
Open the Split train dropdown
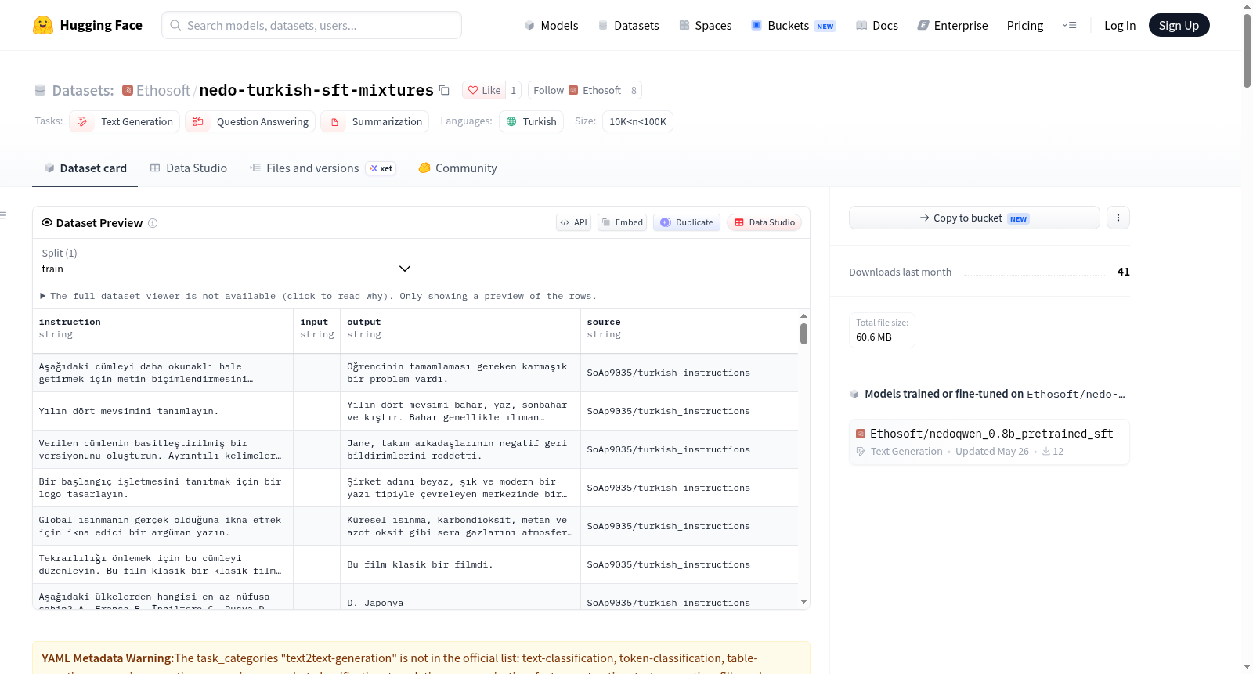(226, 261)
